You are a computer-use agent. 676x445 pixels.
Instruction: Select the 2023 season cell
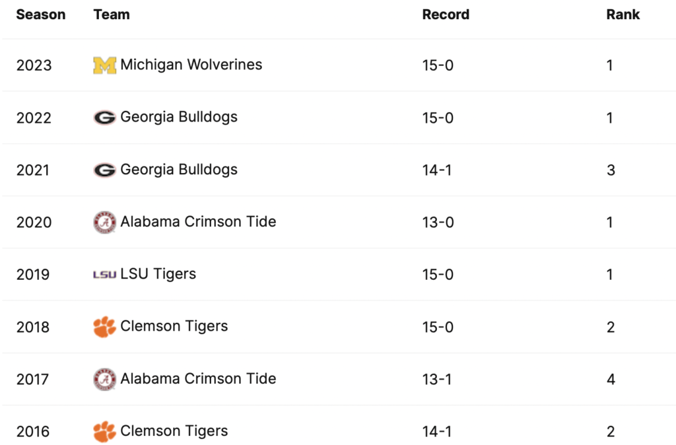pos(34,65)
